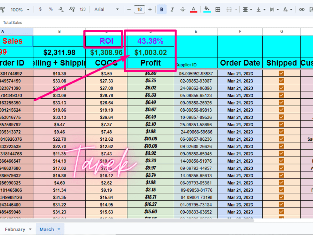The image size is (313, 235).
Task: Select order ID cell ending 801744692
Action: (x=16, y=74)
